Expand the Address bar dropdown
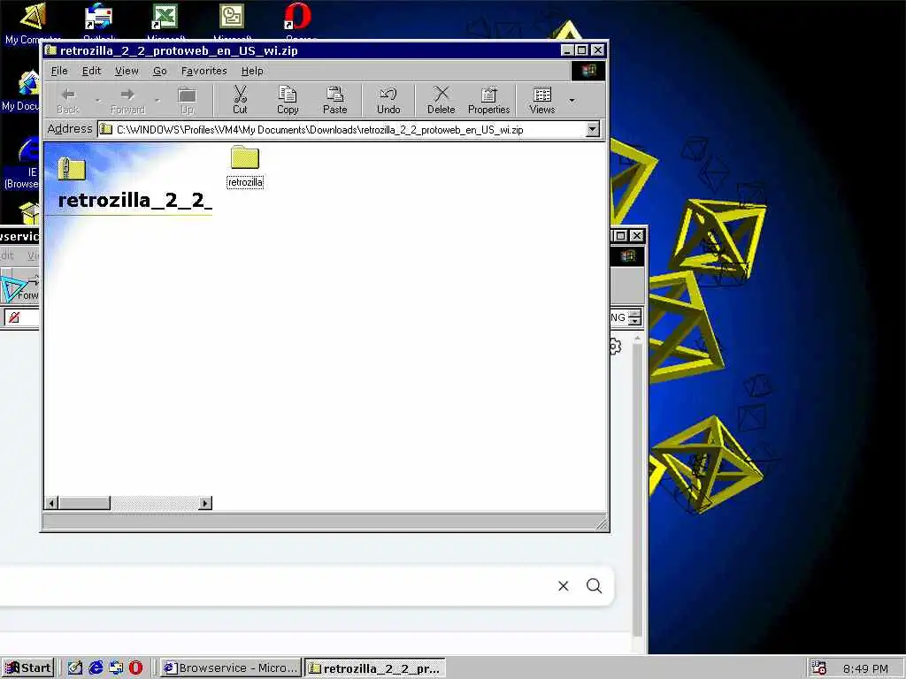This screenshot has height=679, width=906. coord(593,129)
